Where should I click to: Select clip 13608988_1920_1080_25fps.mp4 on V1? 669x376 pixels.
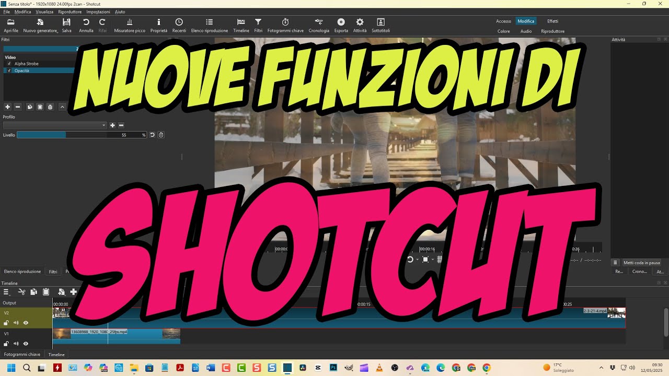(x=116, y=336)
